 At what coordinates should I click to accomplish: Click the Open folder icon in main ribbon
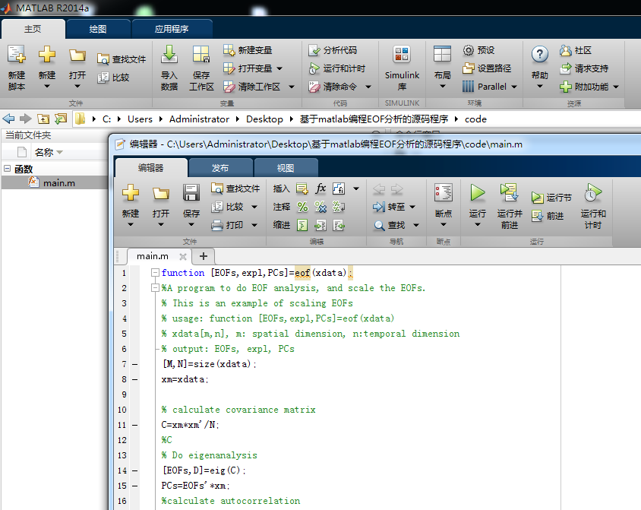click(x=77, y=55)
